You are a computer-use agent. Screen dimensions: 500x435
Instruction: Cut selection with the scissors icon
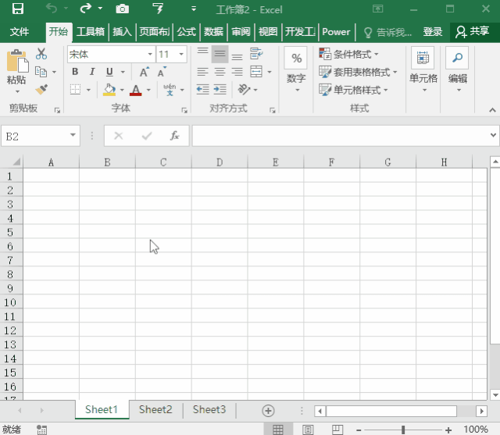41,54
